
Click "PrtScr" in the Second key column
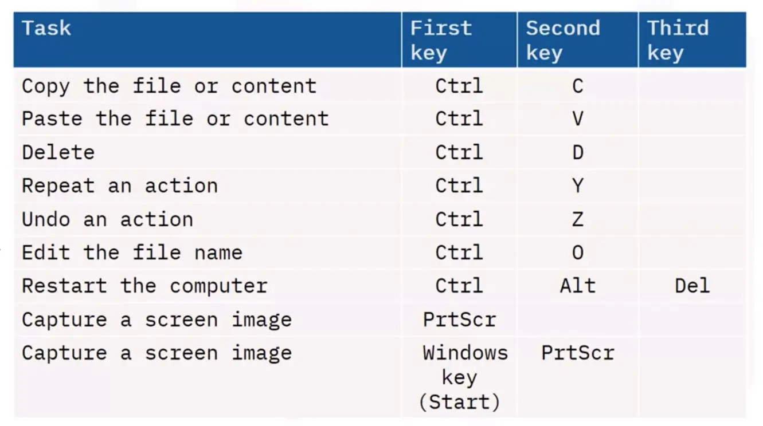click(577, 353)
